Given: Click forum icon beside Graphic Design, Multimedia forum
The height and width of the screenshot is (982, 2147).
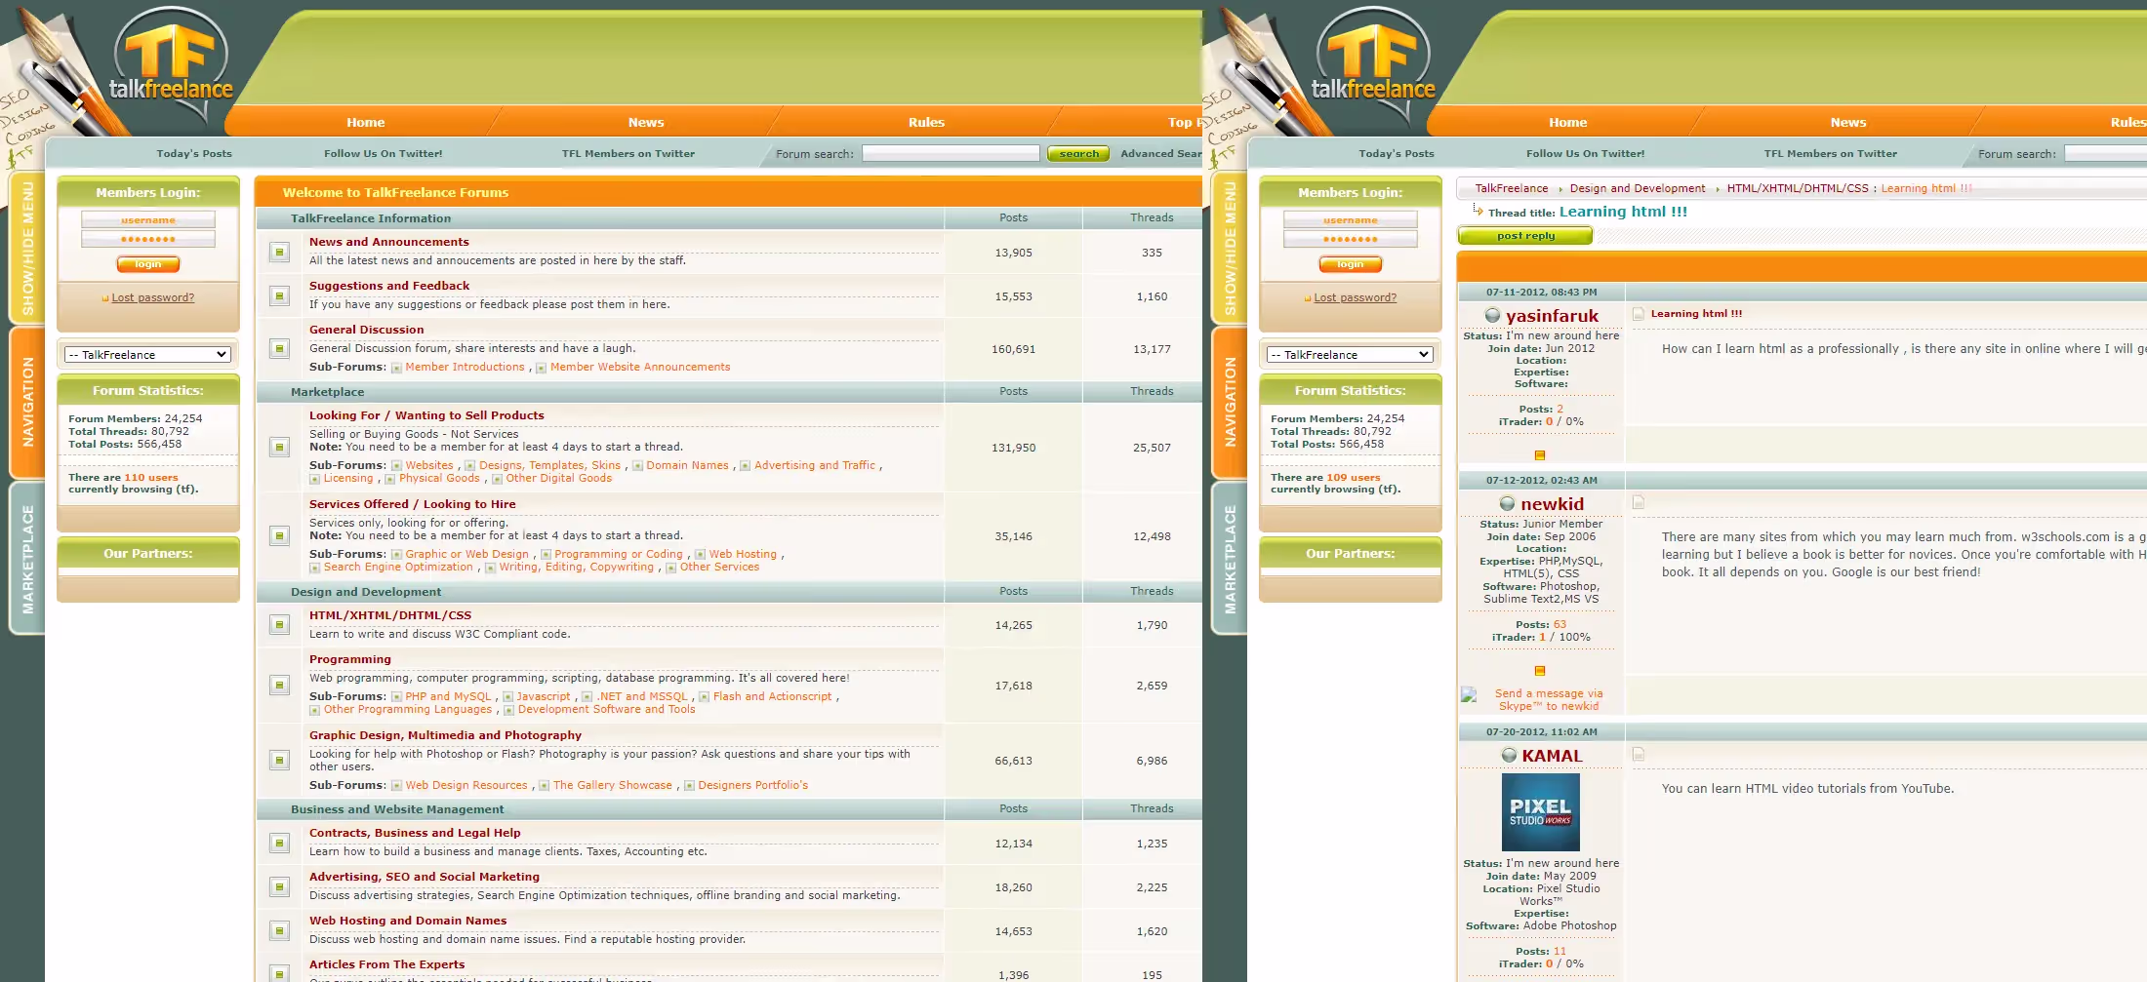Looking at the screenshot, I should (279, 761).
